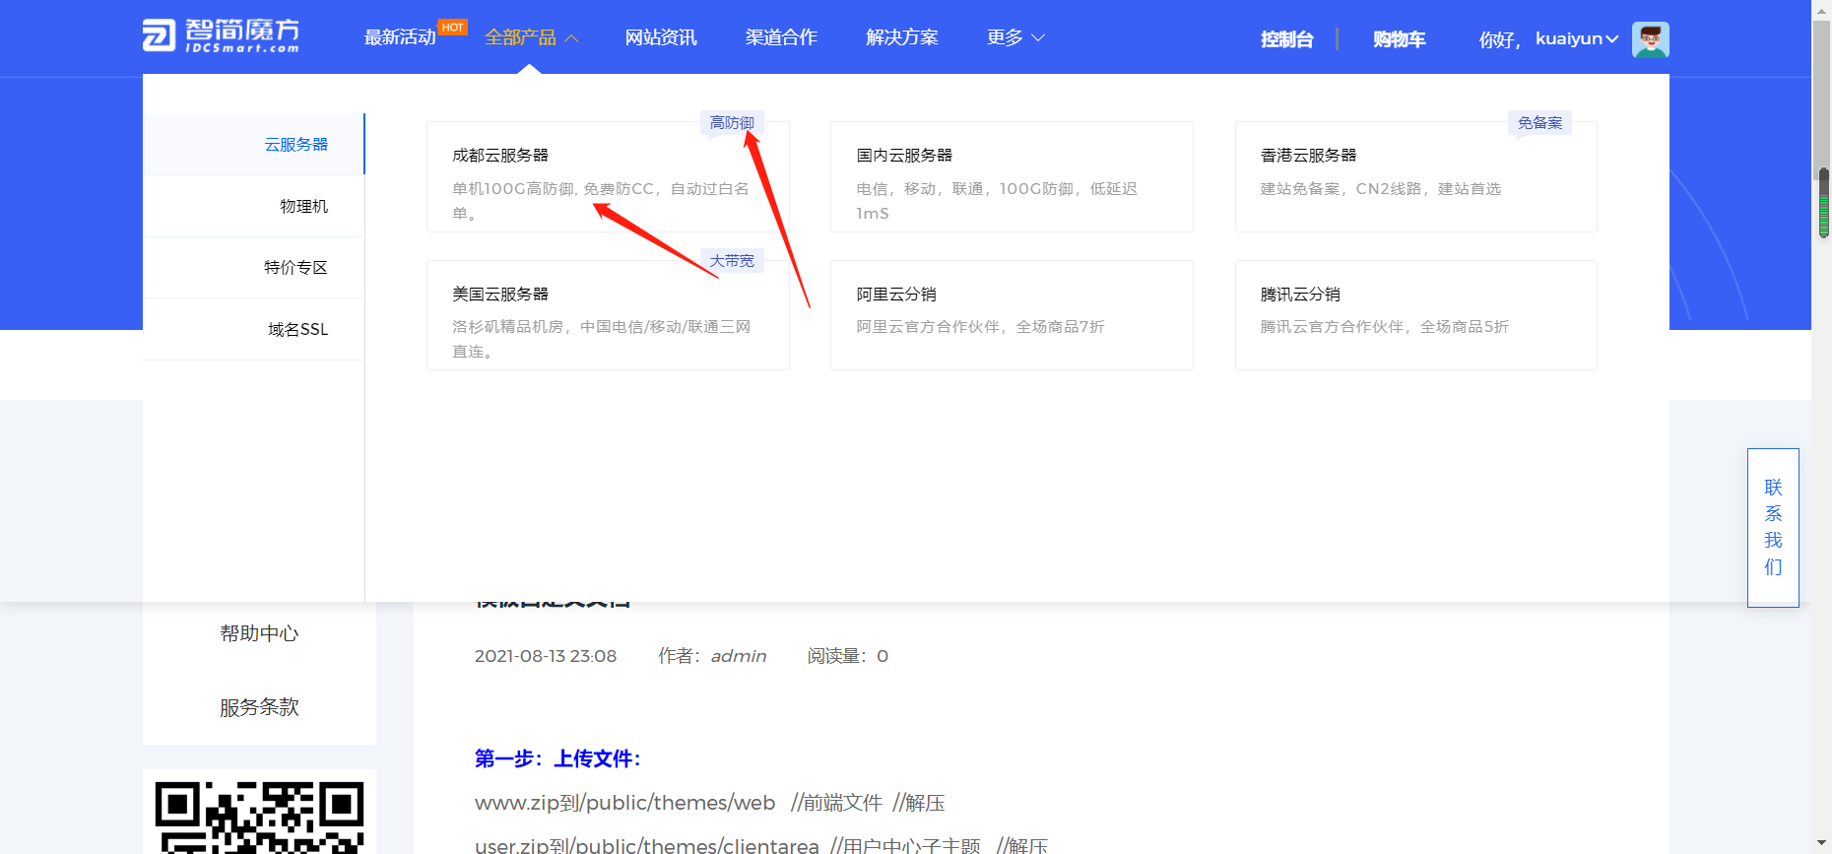Click the IDCSmart site logo
The image size is (1832, 854).
point(221,36)
